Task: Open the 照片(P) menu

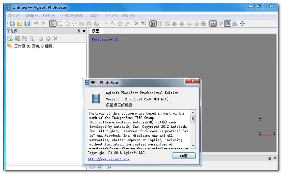Action: (111, 16)
